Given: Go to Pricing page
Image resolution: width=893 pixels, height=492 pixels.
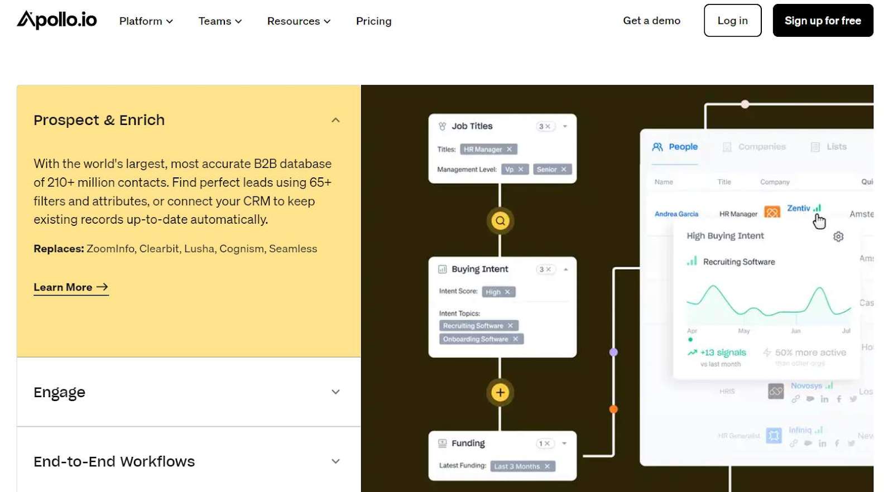Looking at the screenshot, I should 373,21.
